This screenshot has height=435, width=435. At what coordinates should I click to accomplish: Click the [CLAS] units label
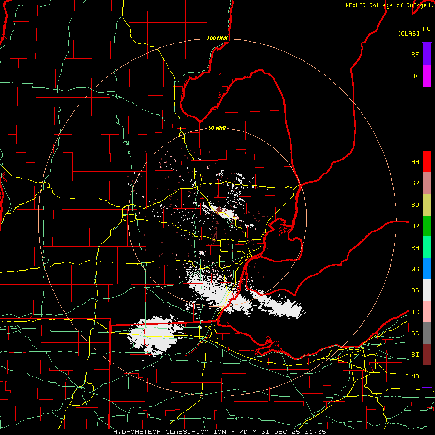(x=408, y=33)
